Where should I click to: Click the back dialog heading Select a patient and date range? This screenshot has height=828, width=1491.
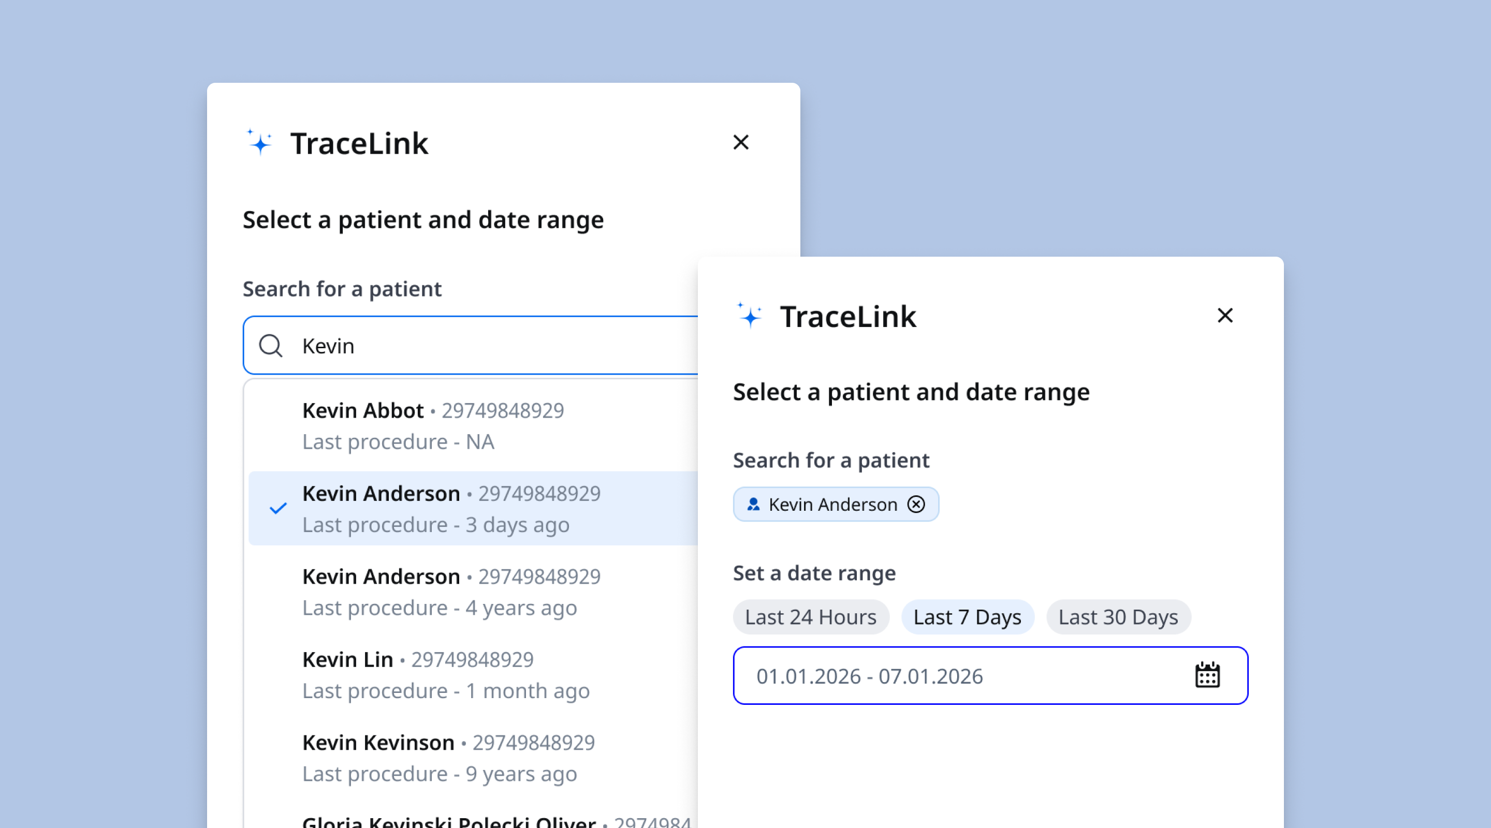click(x=423, y=220)
